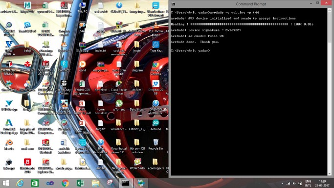Image resolution: width=334 pixels, height=188 pixels.
Task: Select the imageimpl archive icon
Action: point(101,66)
